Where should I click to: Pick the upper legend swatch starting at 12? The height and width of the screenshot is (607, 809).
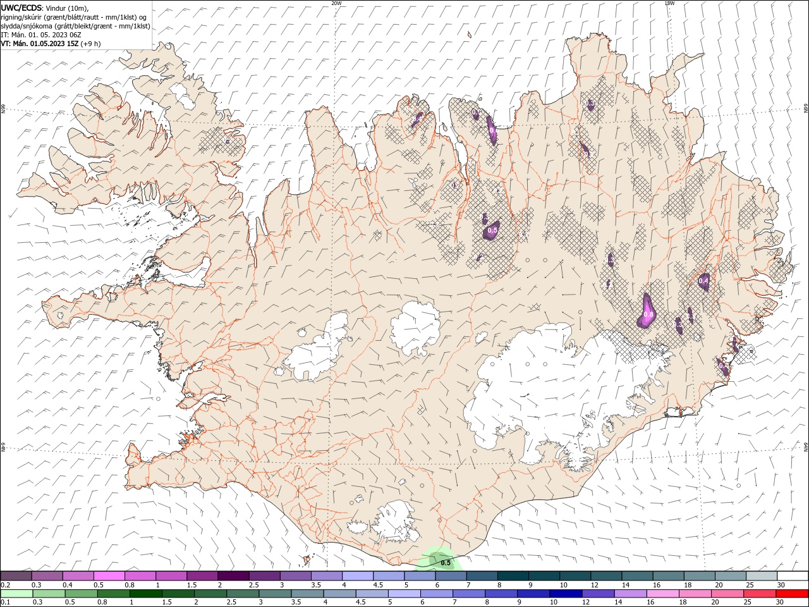pyautogui.click(x=607, y=576)
